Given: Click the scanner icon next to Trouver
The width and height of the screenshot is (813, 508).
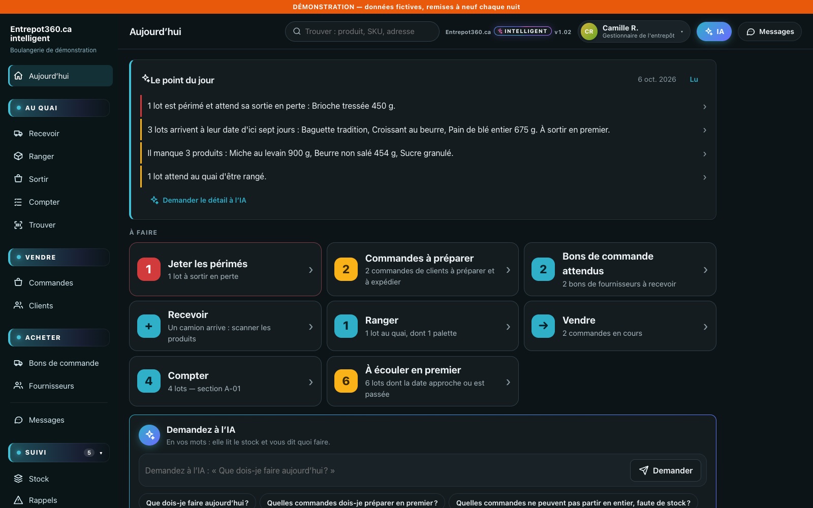Looking at the screenshot, I should tap(18, 225).
